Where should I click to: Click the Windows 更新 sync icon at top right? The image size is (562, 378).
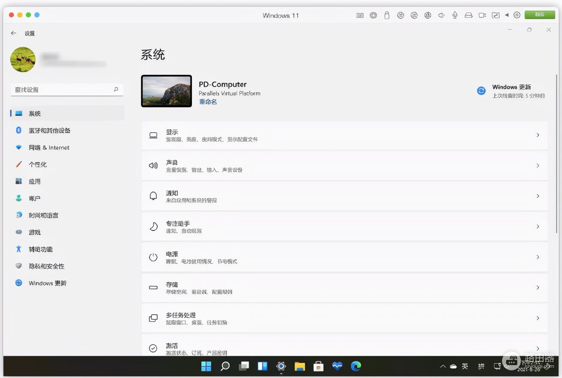(481, 91)
